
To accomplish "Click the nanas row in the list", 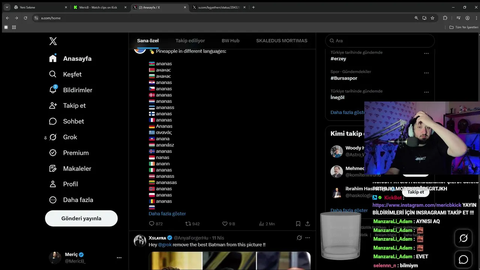I will click(159, 157).
